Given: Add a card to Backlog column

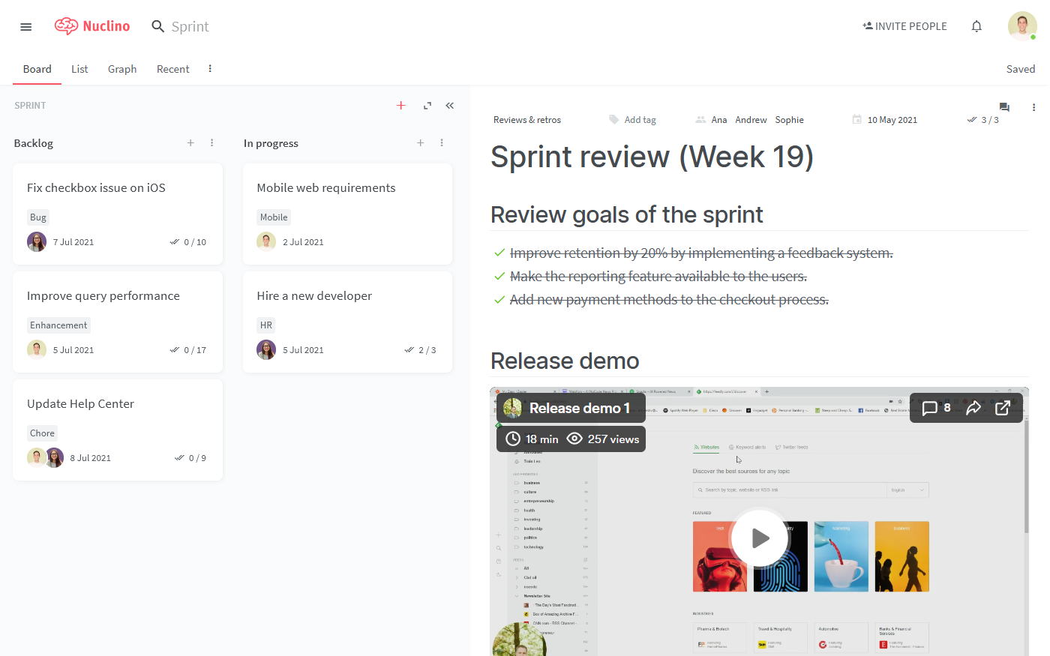Looking at the screenshot, I should point(190,143).
